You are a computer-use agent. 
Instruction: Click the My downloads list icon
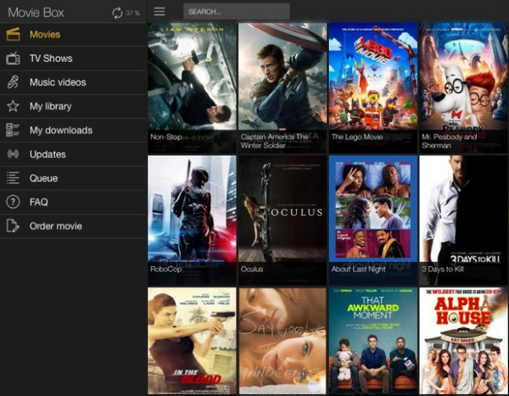(13, 130)
